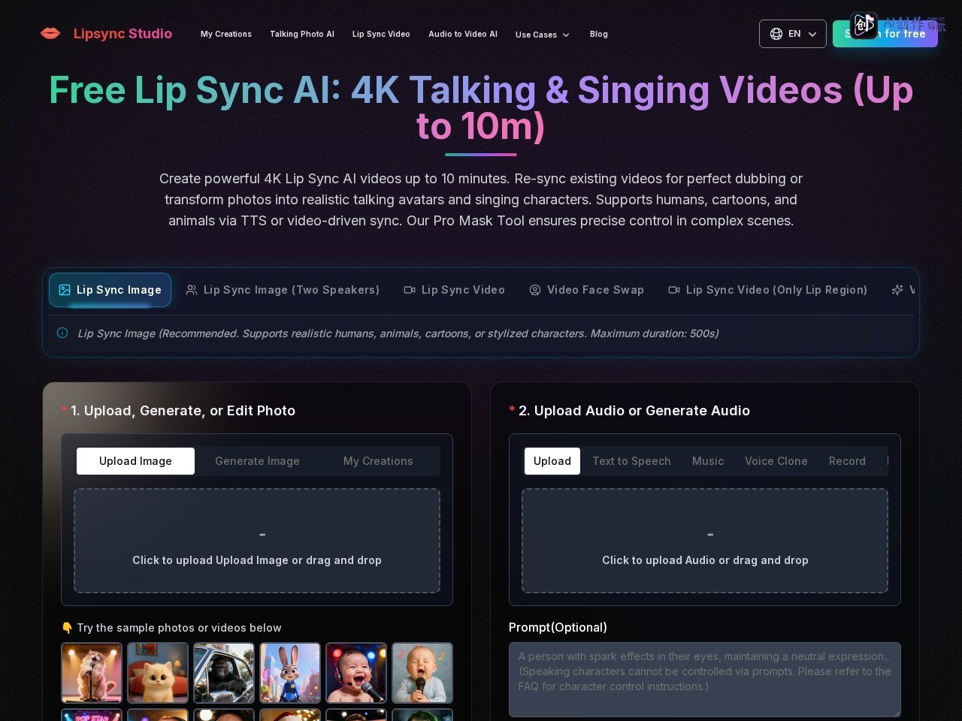Choose the singing cat sample photo

[92, 673]
